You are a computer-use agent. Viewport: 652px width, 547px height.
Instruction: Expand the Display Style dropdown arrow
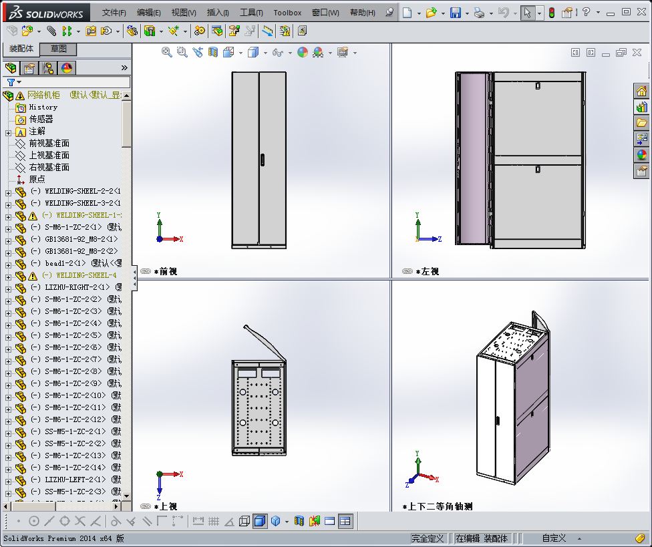pyautogui.click(x=265, y=52)
